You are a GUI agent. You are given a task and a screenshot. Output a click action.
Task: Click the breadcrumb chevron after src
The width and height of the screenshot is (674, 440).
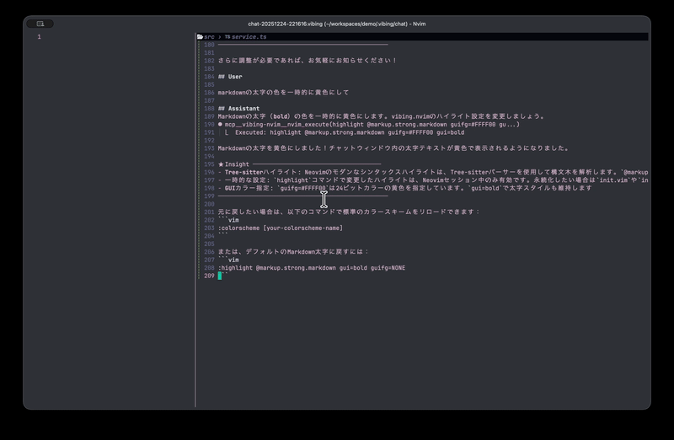219,37
